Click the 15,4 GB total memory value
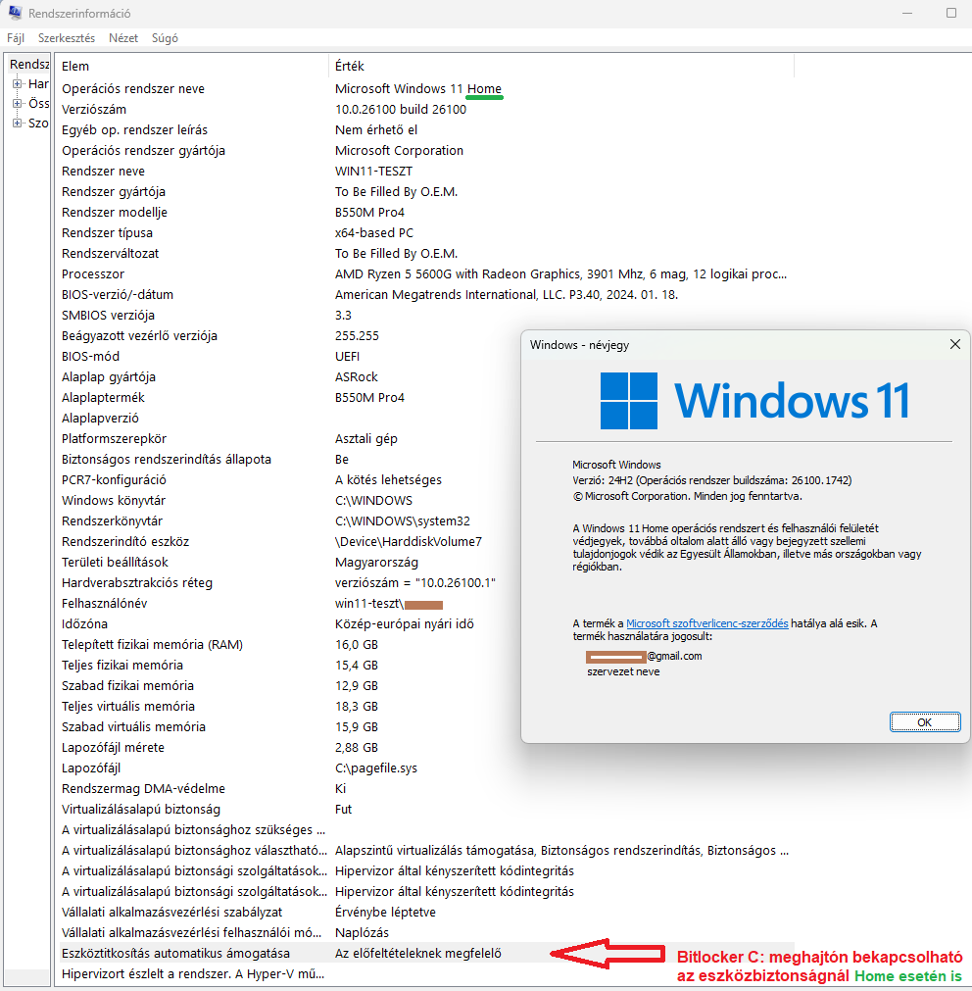This screenshot has height=991, width=972. point(357,665)
